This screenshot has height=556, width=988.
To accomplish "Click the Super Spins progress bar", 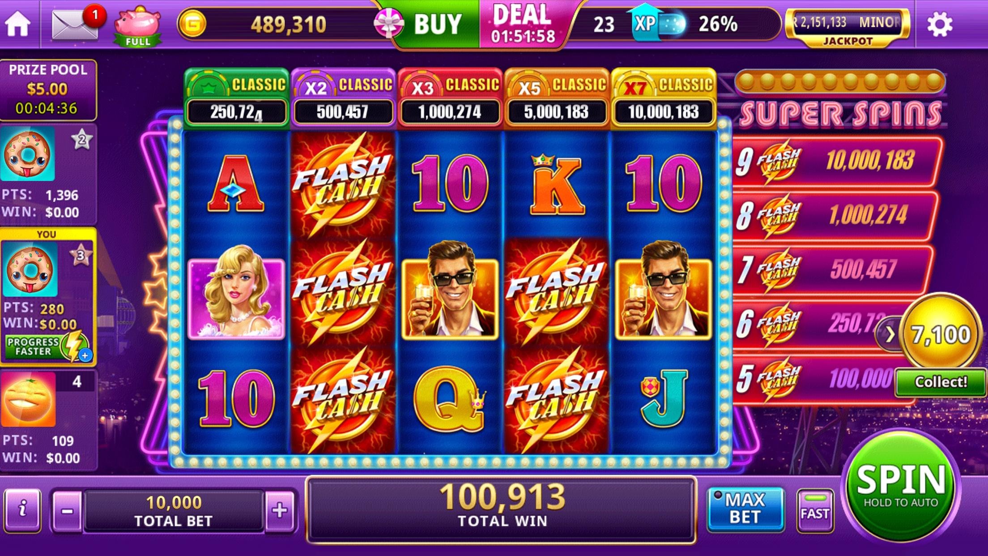I will pyautogui.click(x=840, y=81).
